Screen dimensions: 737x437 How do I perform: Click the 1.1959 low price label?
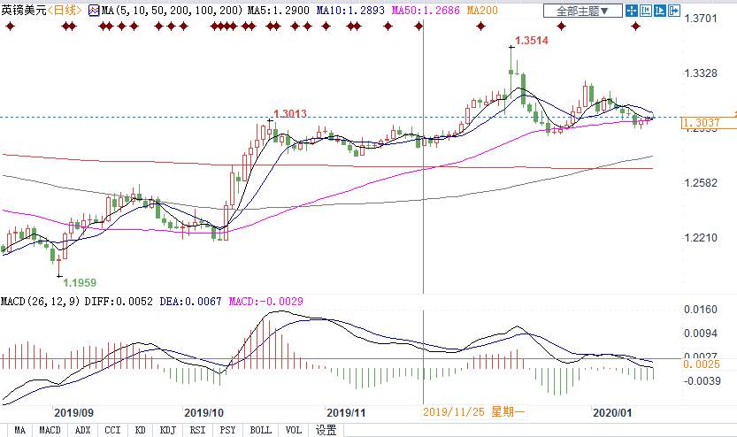coord(80,283)
